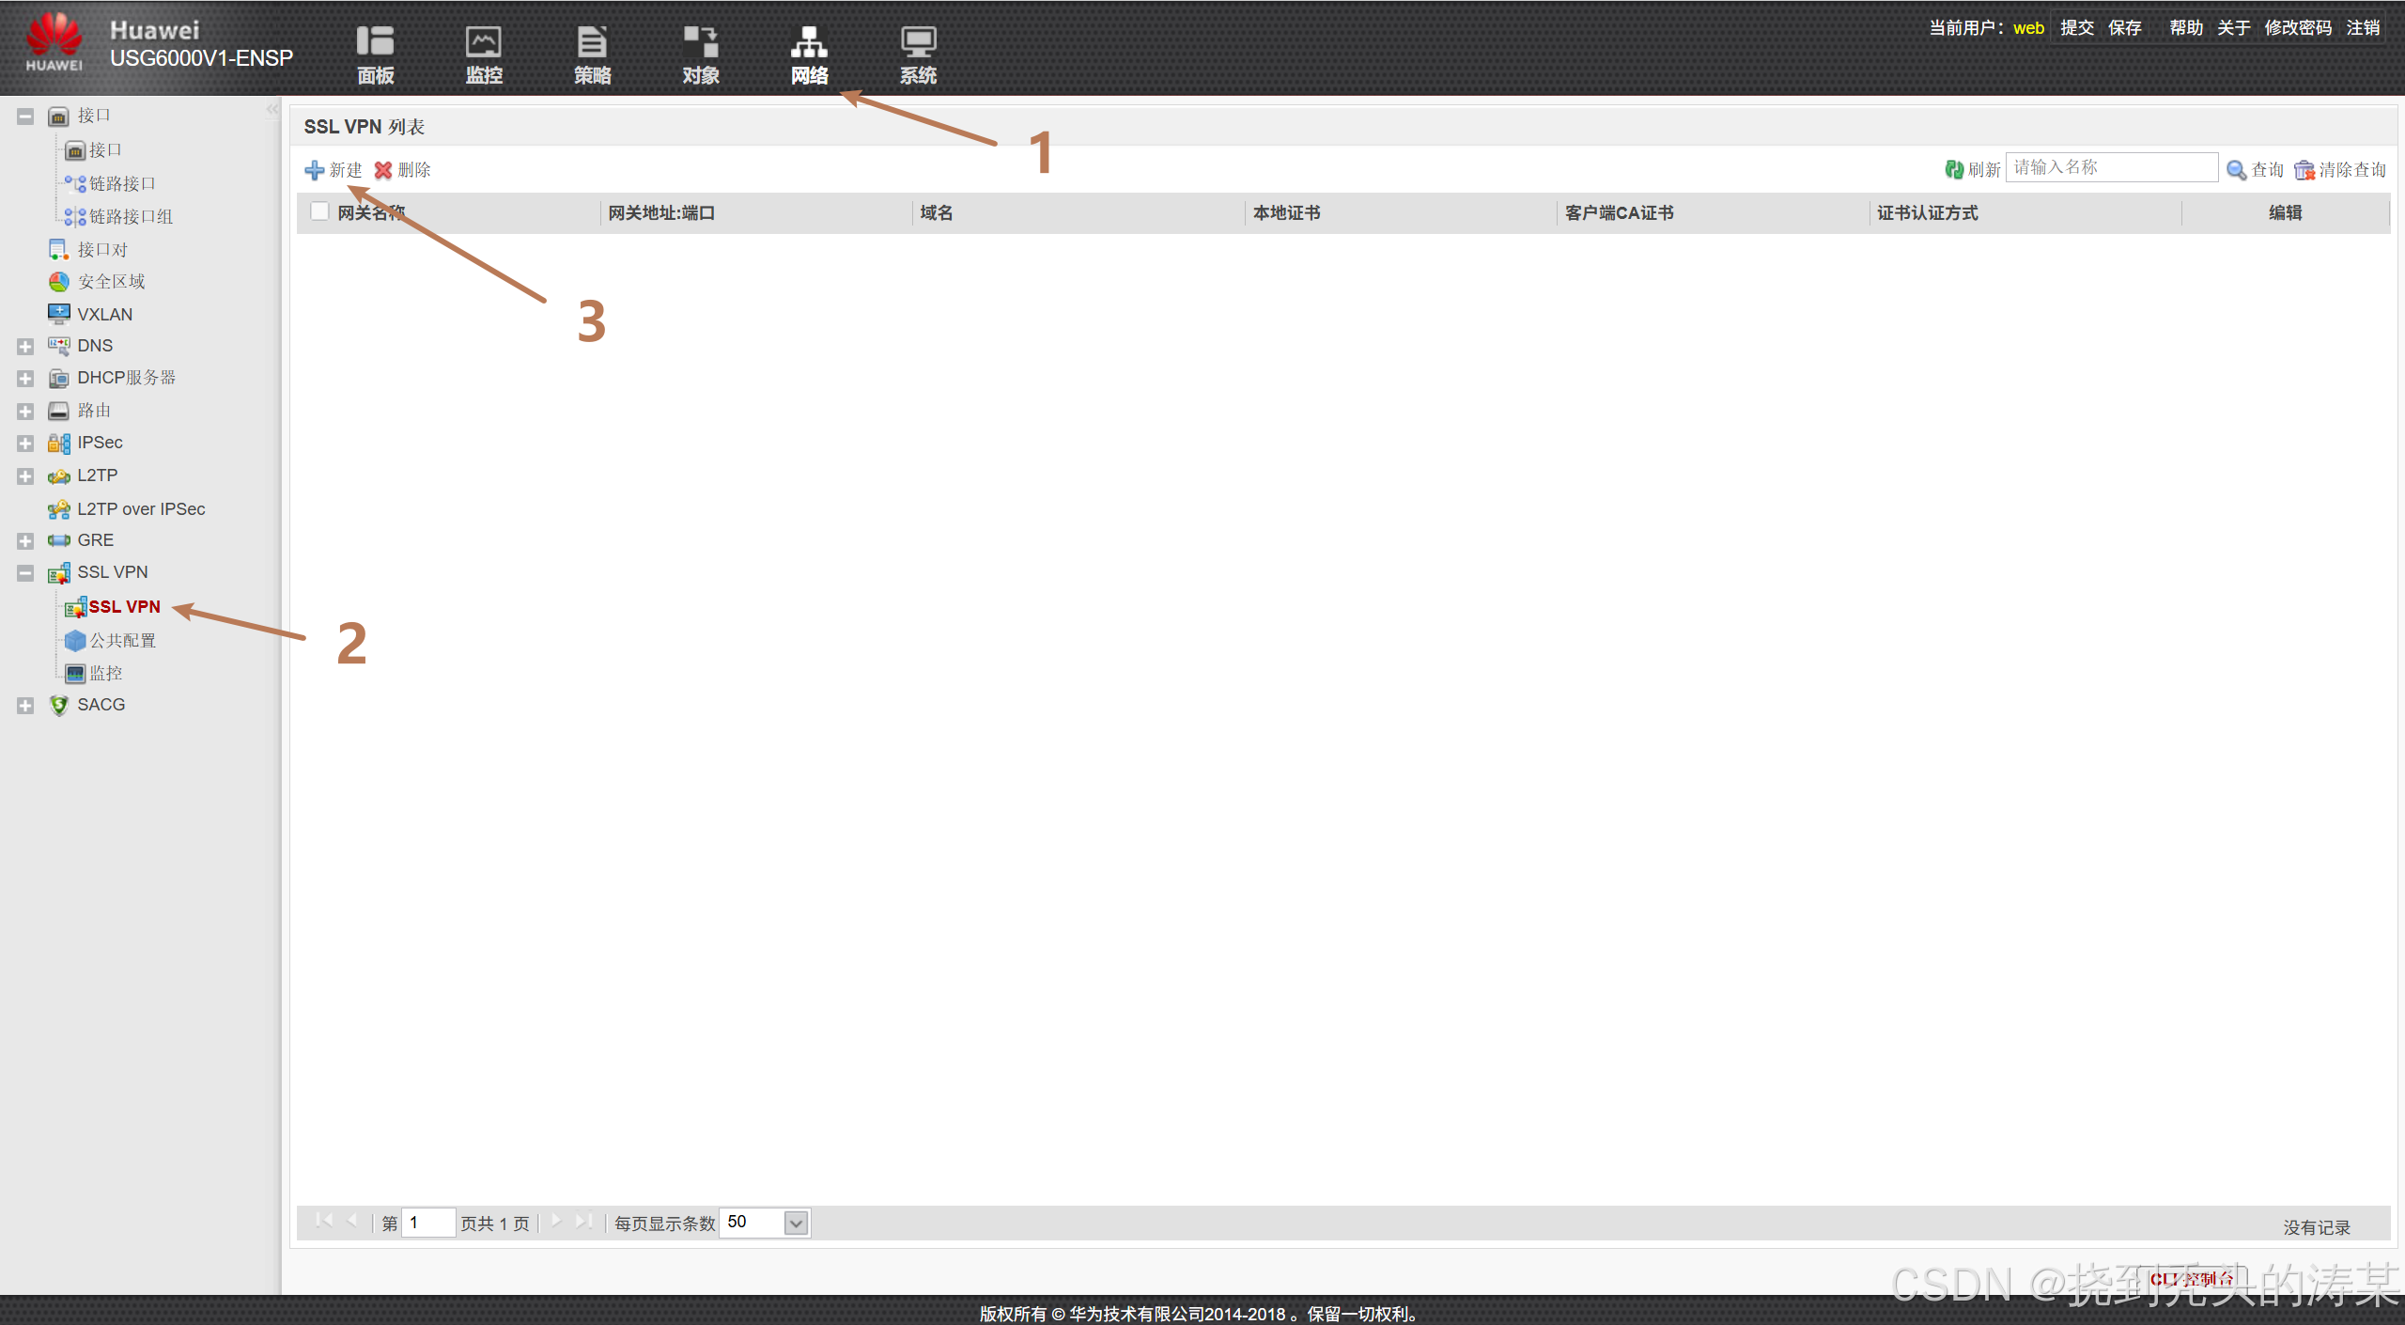Click the gateway name search field
2405x1325 pixels.
[2111, 168]
